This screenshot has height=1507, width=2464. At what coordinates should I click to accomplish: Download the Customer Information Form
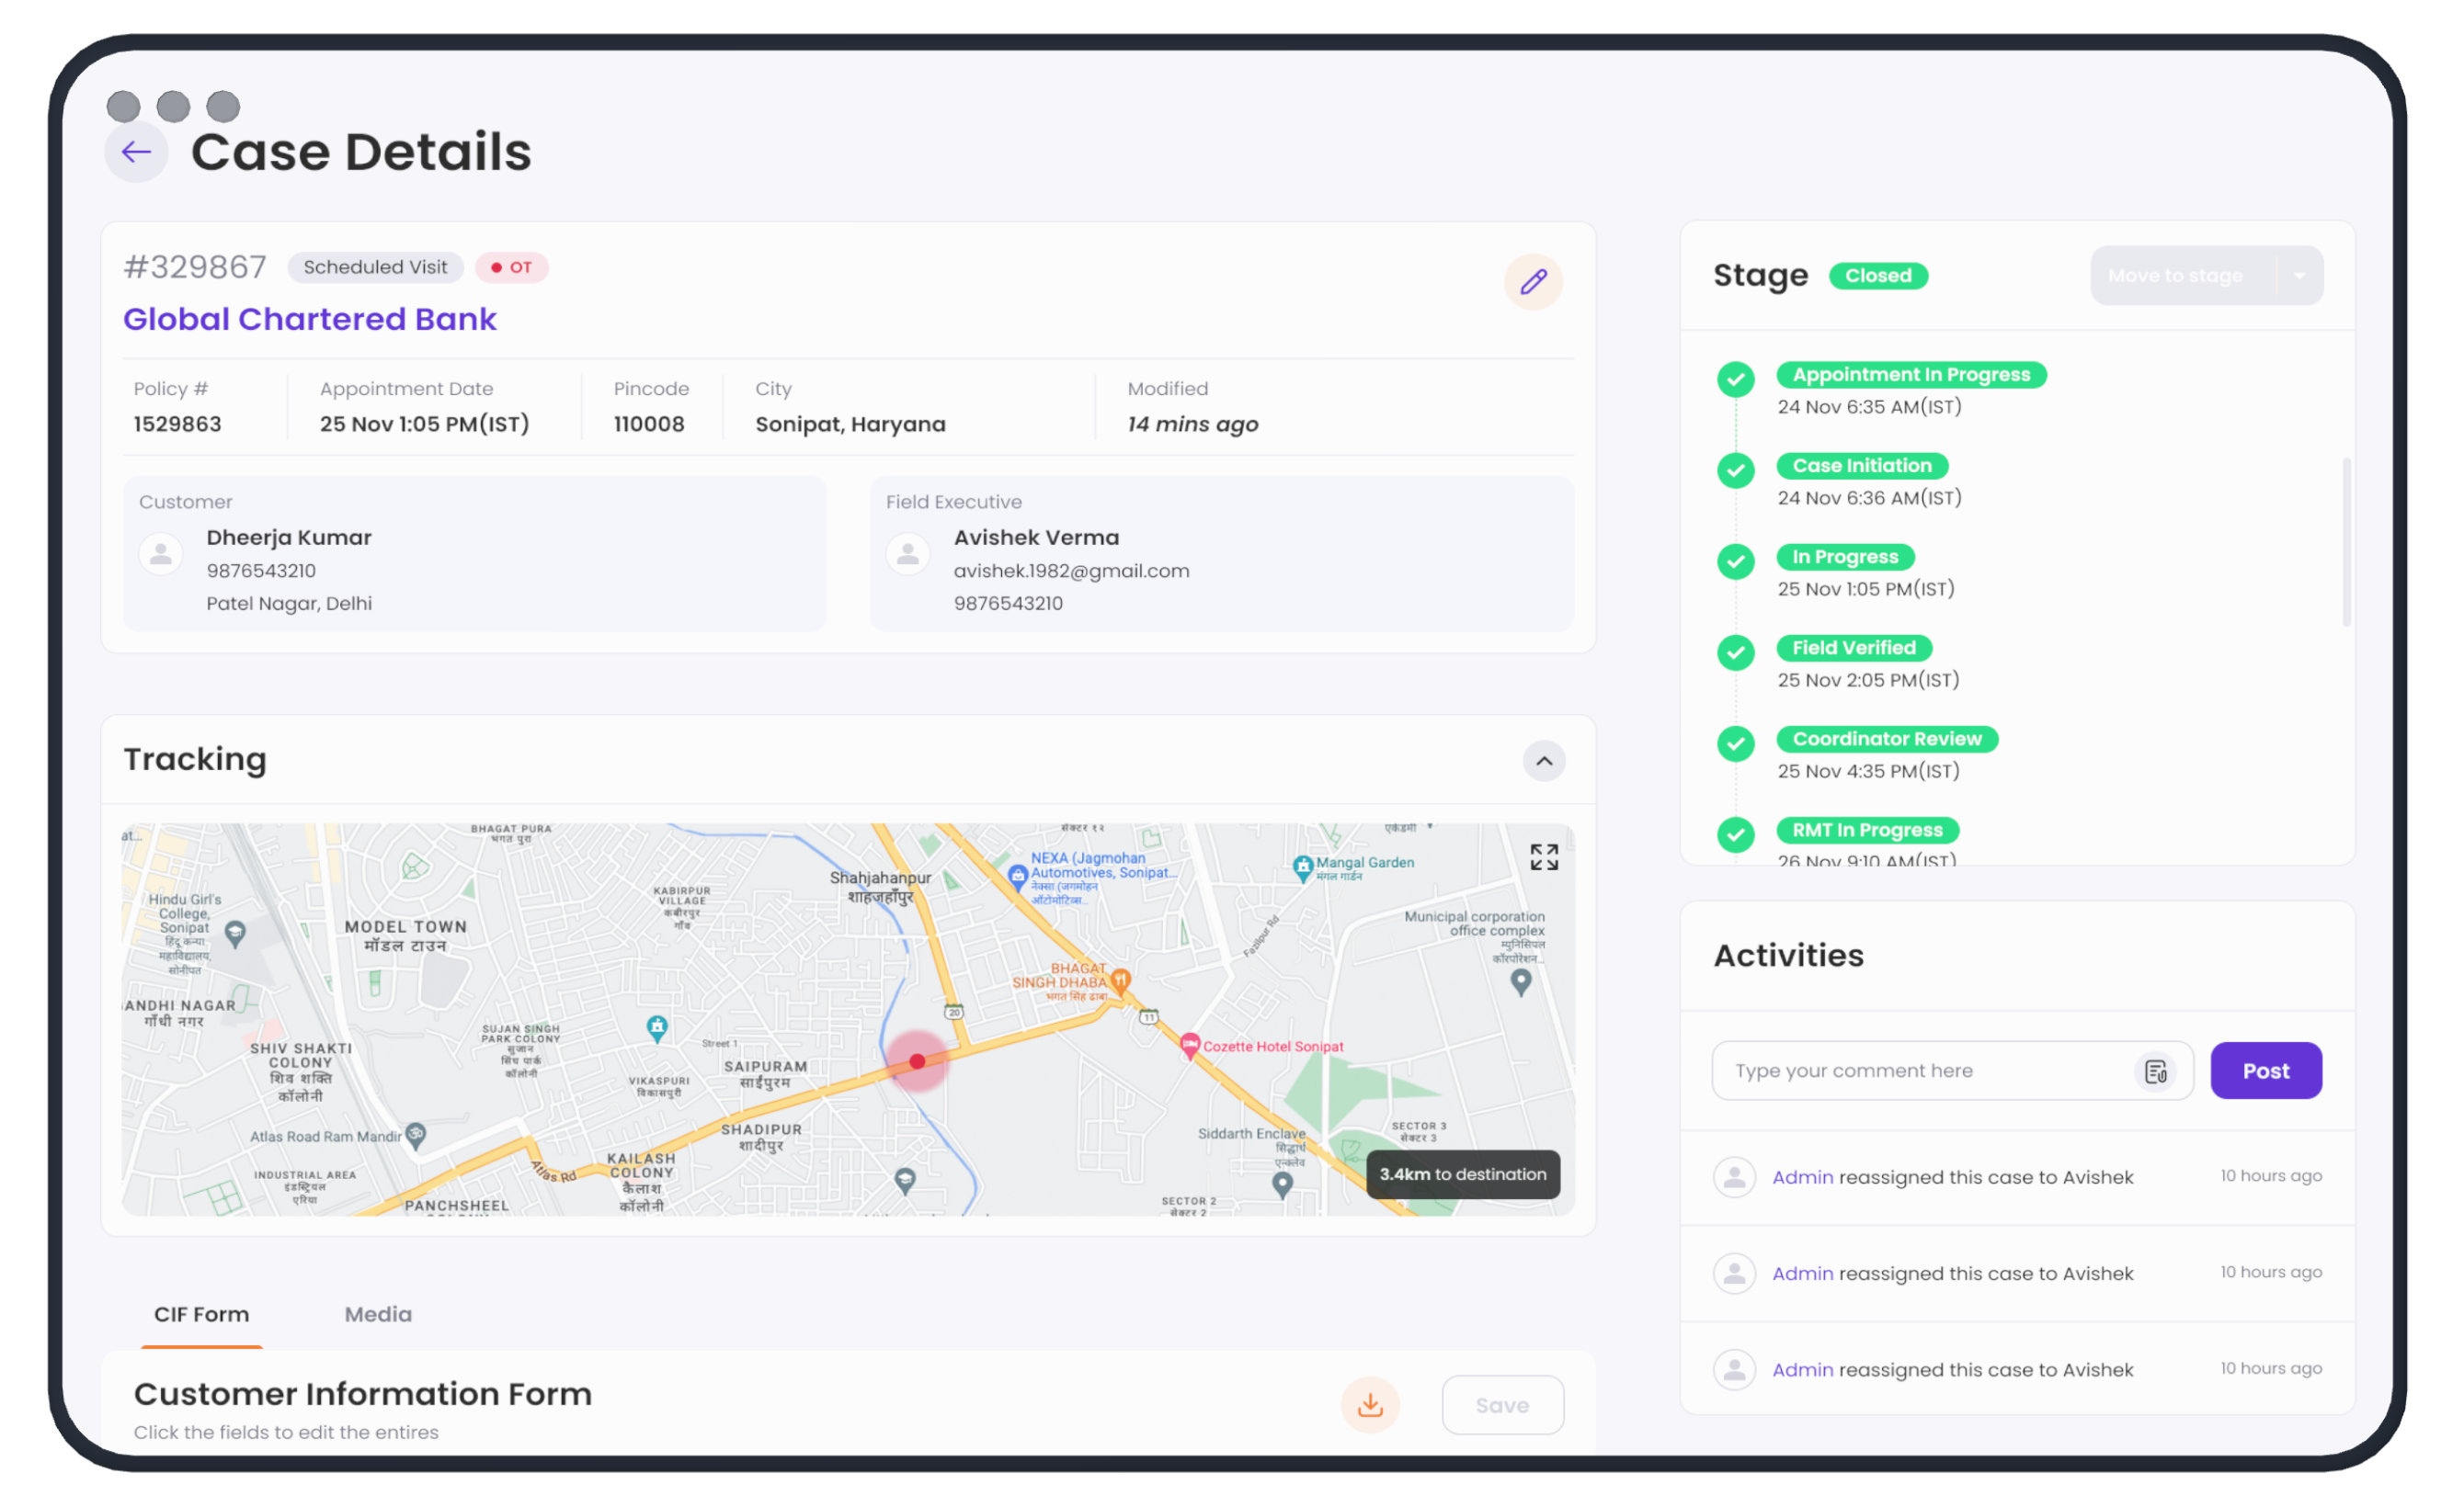(1370, 1404)
